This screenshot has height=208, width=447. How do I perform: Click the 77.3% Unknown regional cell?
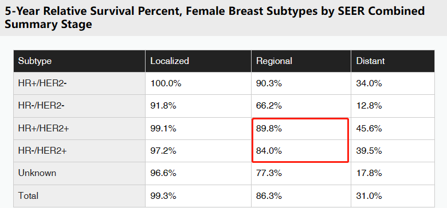tap(301, 173)
